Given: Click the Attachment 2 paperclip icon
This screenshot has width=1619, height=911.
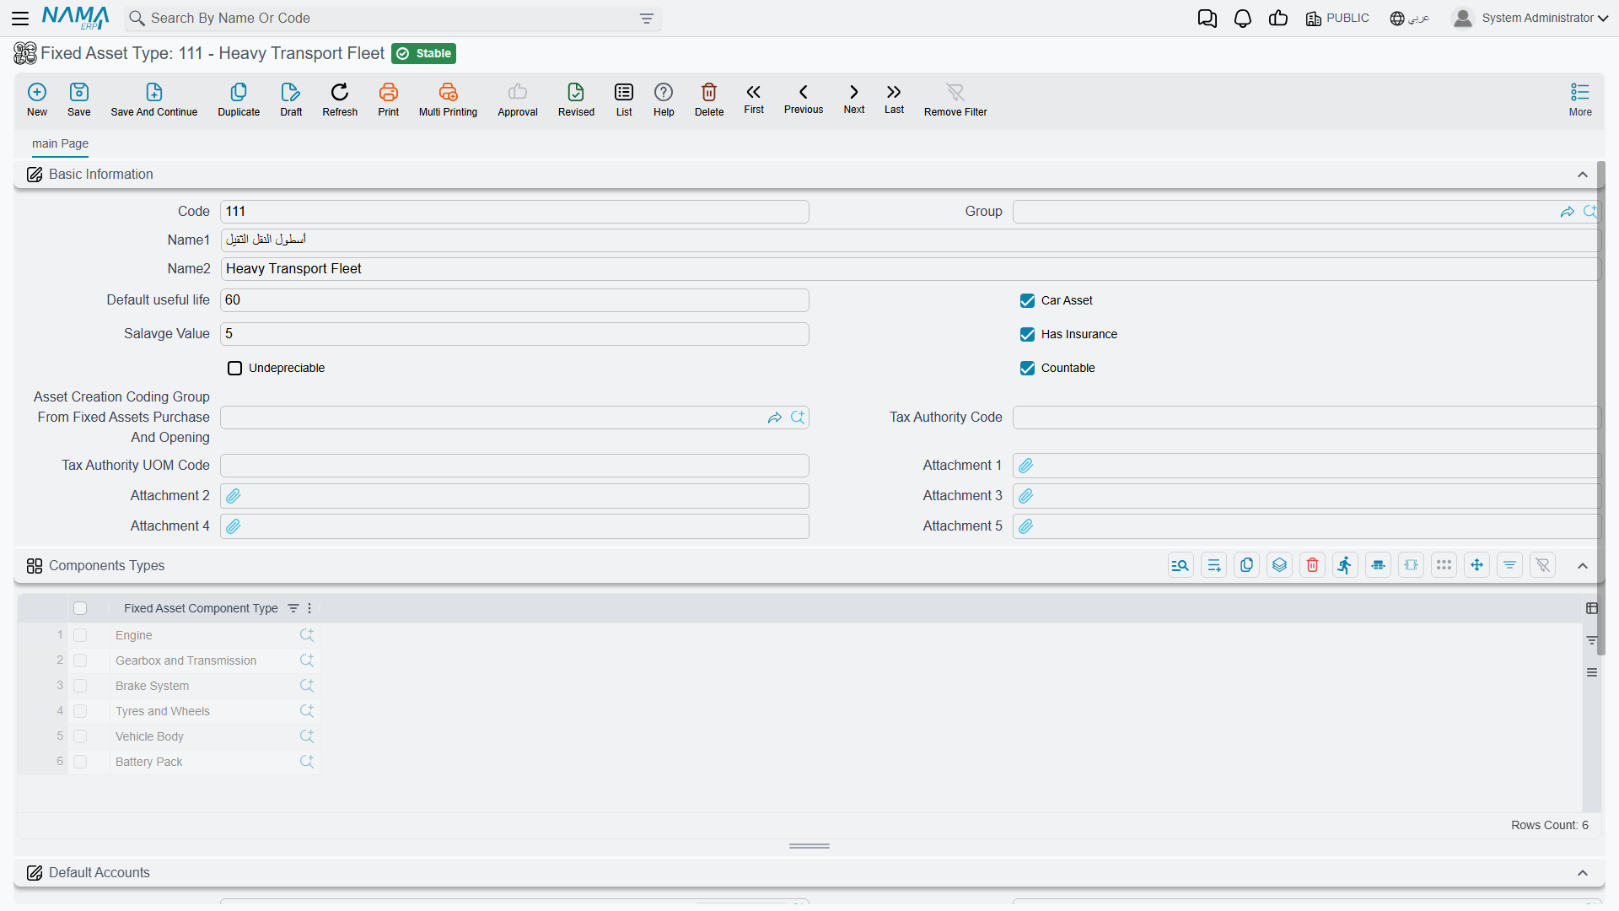Looking at the screenshot, I should [234, 496].
